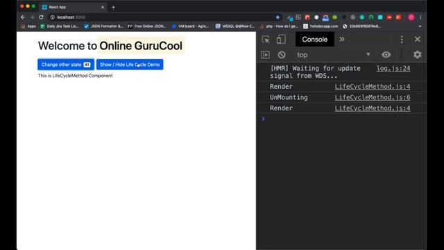Image resolution: width=444 pixels, height=250 pixels.
Task: Click the Online GuruCool heading text
Action: (x=141, y=46)
